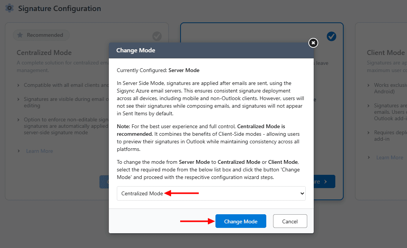Open Learn More link in Client Mode card
This screenshot has width=407, height=248.
point(390,158)
